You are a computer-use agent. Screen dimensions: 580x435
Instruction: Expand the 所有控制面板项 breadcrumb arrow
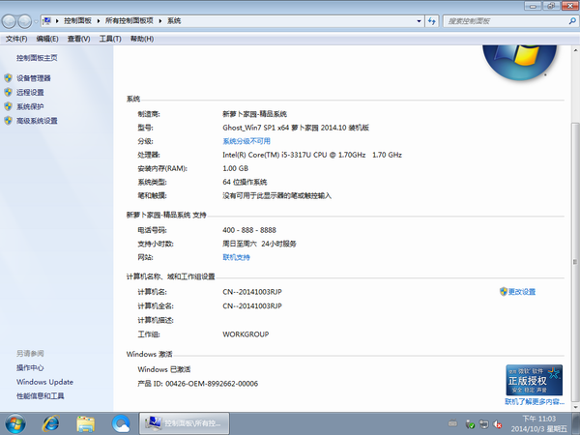pos(161,20)
